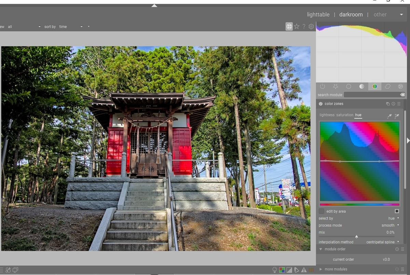This screenshot has height=275, width=410.
Task: Toggle sort order ascending arrow
Action: [x=88, y=27]
